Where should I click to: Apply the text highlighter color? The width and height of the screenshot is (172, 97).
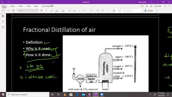57,11
